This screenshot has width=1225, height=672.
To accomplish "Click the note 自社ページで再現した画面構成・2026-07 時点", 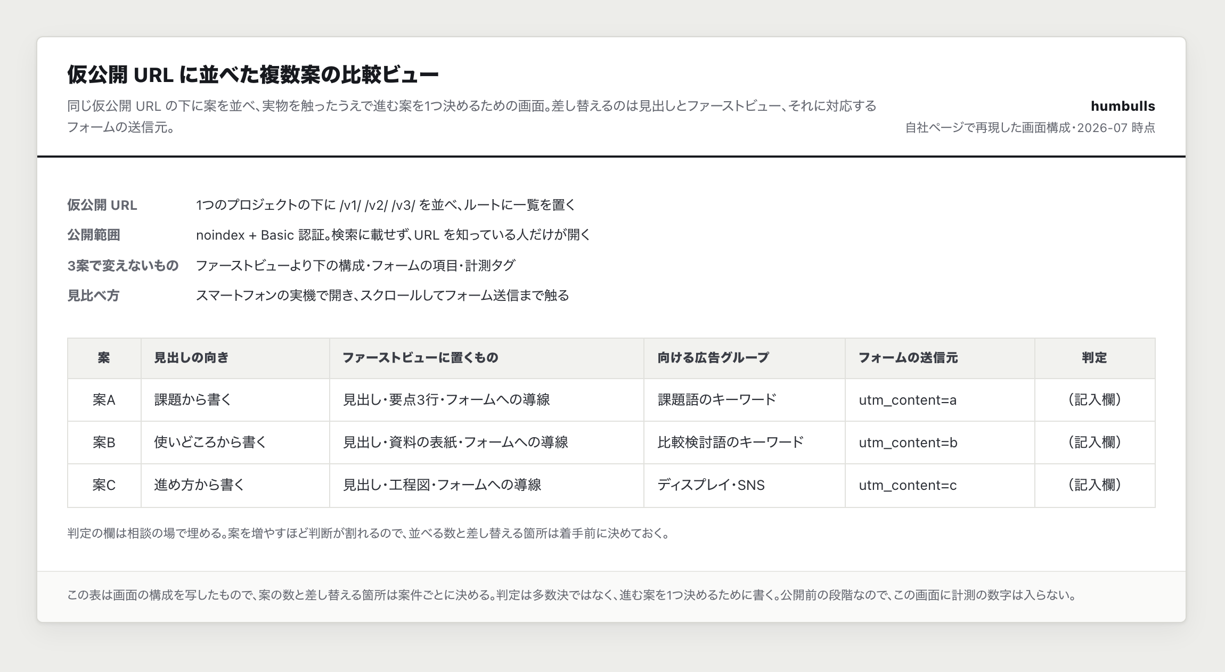I will point(1030,128).
